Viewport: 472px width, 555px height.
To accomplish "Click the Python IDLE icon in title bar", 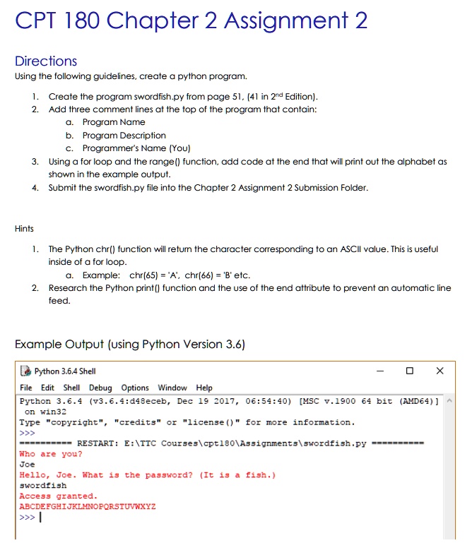I will tap(26, 371).
